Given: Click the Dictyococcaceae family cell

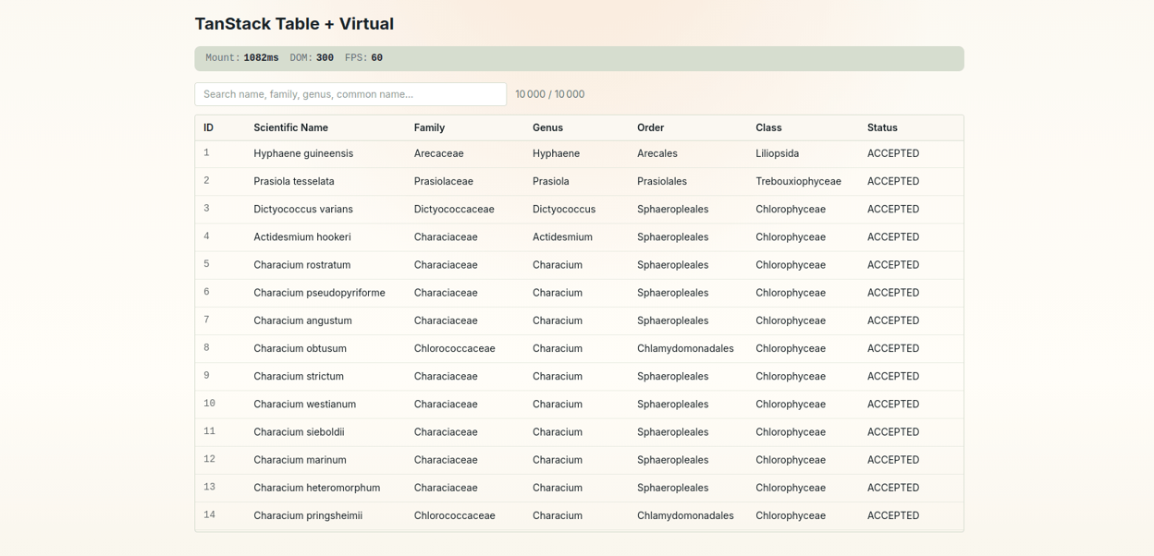Looking at the screenshot, I should point(454,209).
